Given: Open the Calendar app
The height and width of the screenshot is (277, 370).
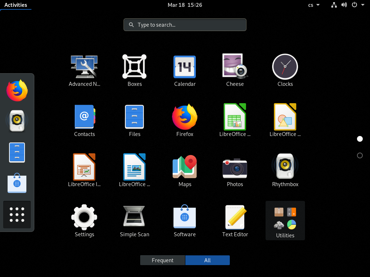Looking at the screenshot, I should click(185, 71).
